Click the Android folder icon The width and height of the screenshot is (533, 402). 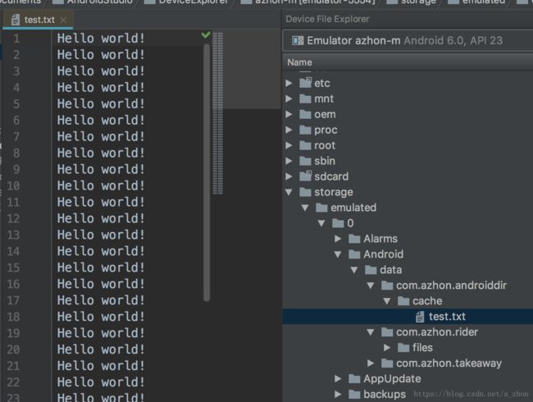click(x=354, y=254)
